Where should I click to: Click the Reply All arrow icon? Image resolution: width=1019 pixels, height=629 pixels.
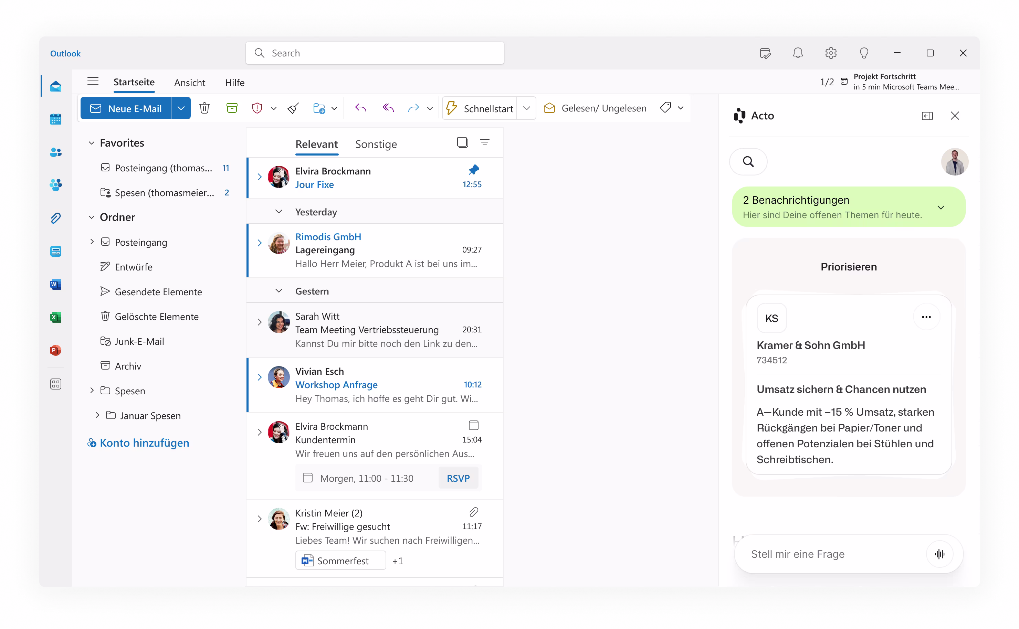388,108
